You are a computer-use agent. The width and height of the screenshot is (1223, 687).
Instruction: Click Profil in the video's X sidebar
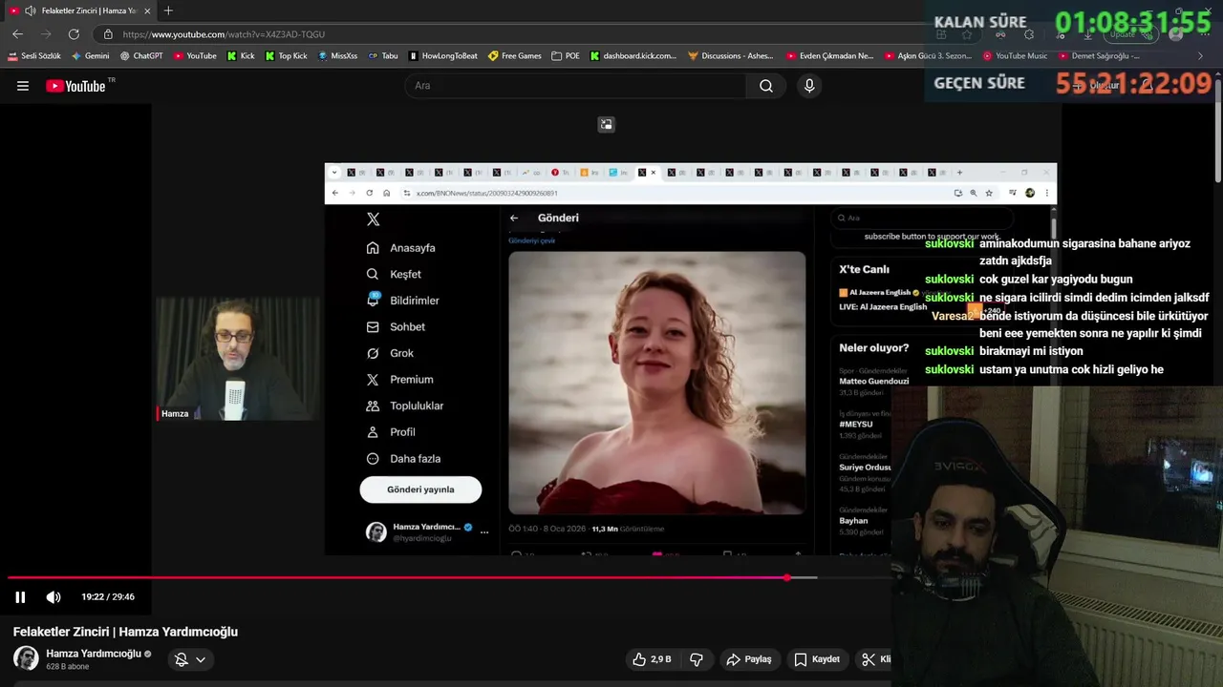tap(392, 432)
